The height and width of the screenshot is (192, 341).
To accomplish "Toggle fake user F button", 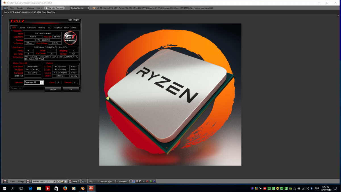I will click(55, 181).
